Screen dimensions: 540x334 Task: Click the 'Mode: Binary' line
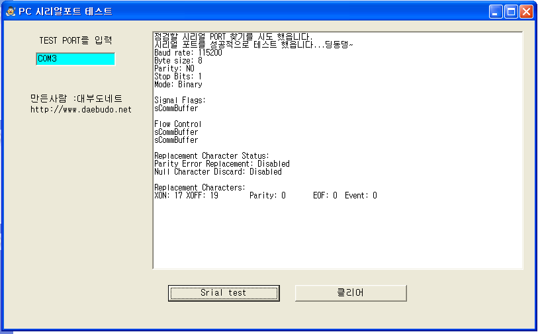(178, 85)
